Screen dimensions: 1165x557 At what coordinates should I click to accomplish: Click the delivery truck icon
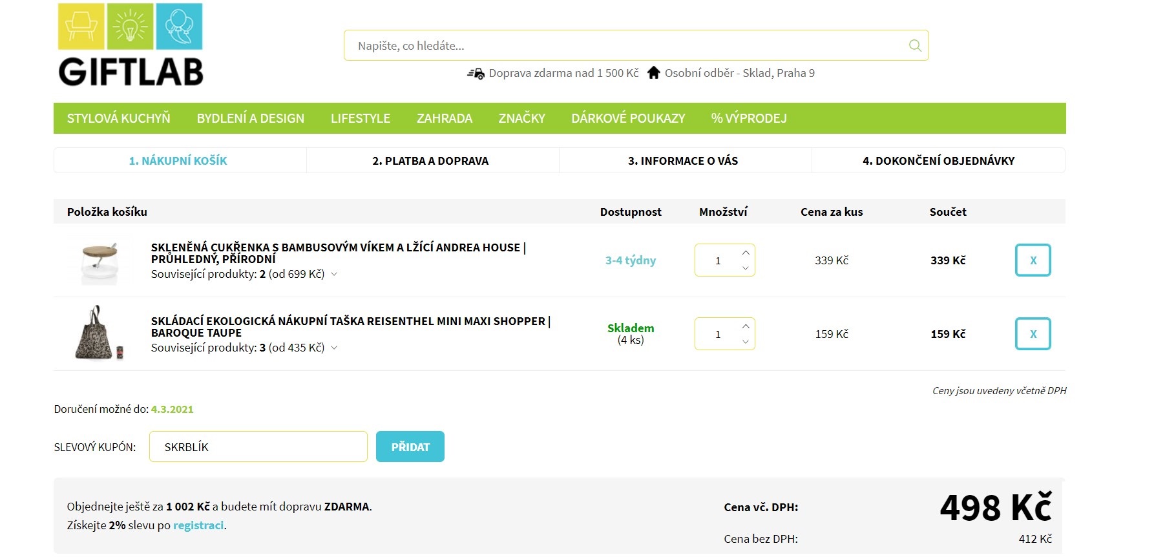point(476,73)
